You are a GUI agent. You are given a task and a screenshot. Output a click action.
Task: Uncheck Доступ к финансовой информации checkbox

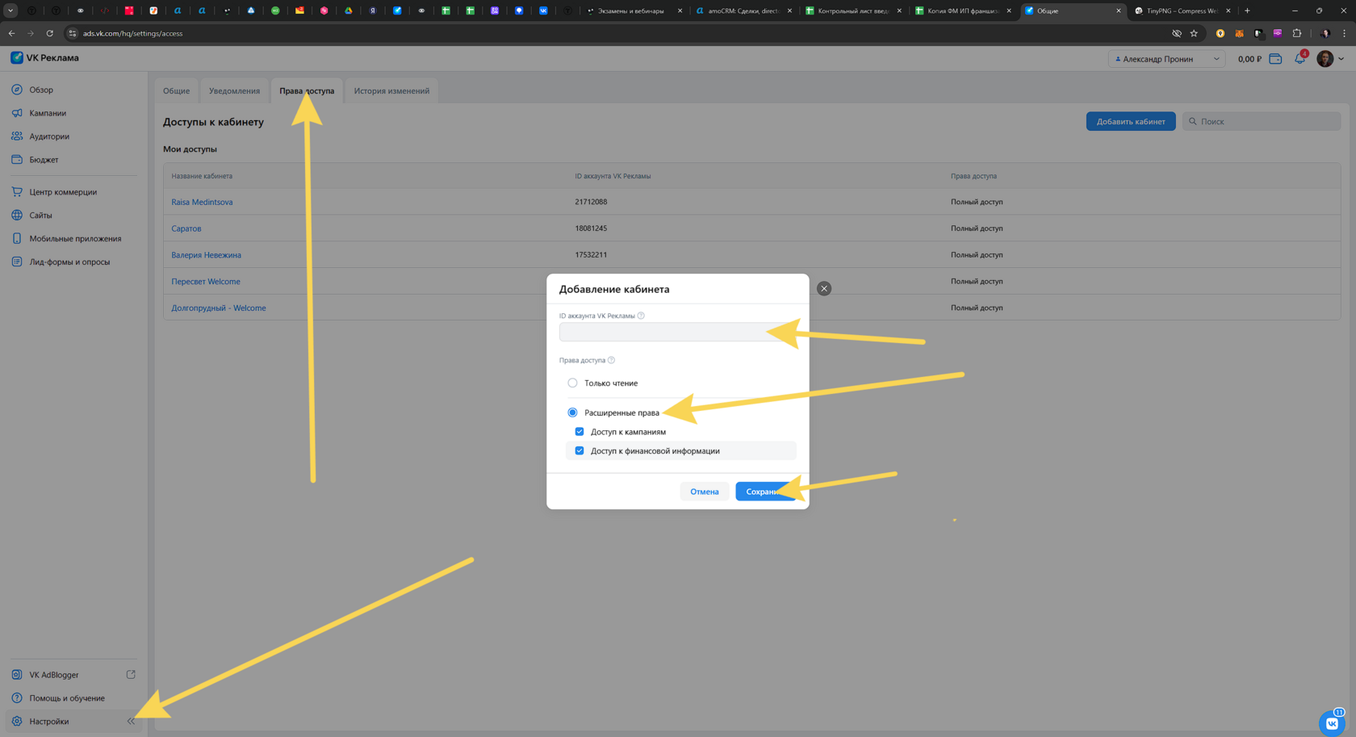(x=580, y=451)
